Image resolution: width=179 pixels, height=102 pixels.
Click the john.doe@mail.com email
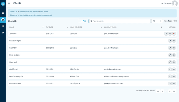click(x=111, y=34)
